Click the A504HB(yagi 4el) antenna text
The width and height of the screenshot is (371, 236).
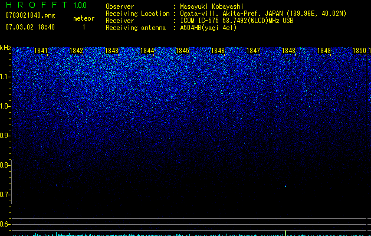(208, 28)
